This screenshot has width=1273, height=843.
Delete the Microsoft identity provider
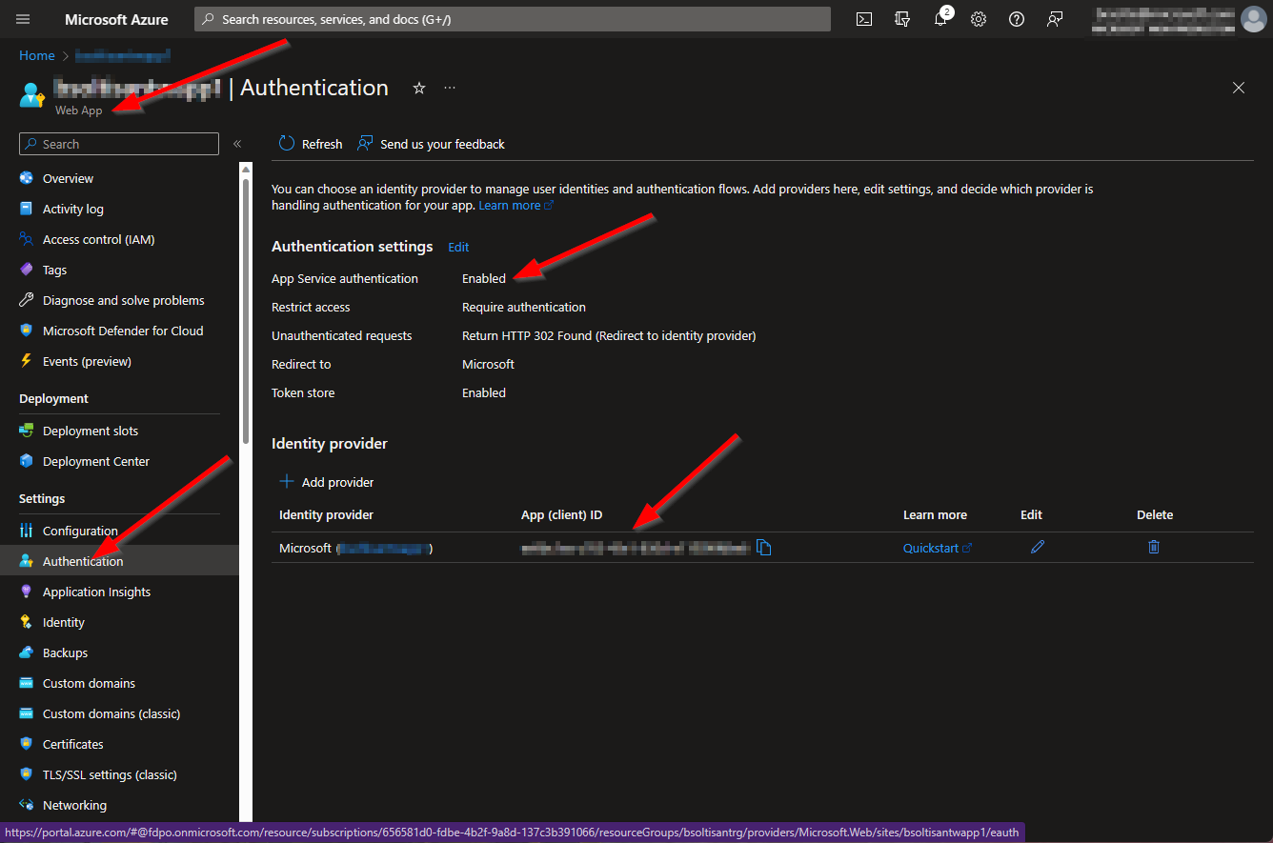tap(1153, 548)
